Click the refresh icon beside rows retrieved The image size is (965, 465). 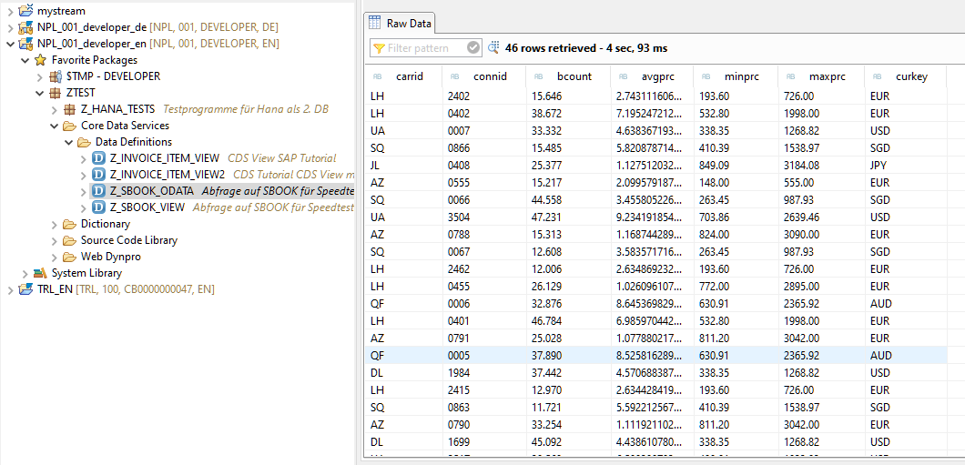(494, 47)
